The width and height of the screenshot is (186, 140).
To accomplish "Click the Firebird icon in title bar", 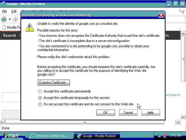I will point(3,3).
